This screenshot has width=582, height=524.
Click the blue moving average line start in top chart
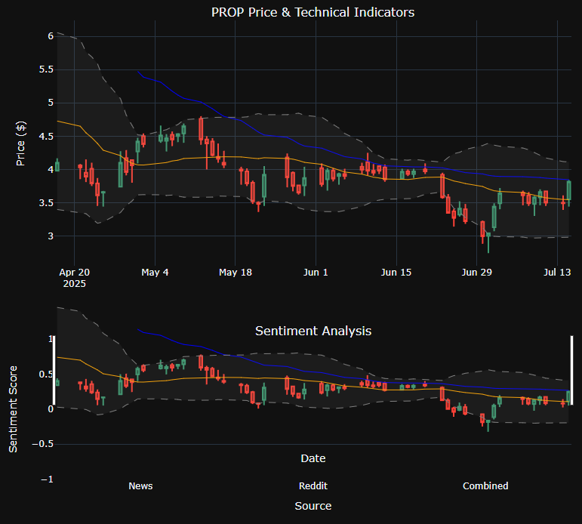click(138, 72)
